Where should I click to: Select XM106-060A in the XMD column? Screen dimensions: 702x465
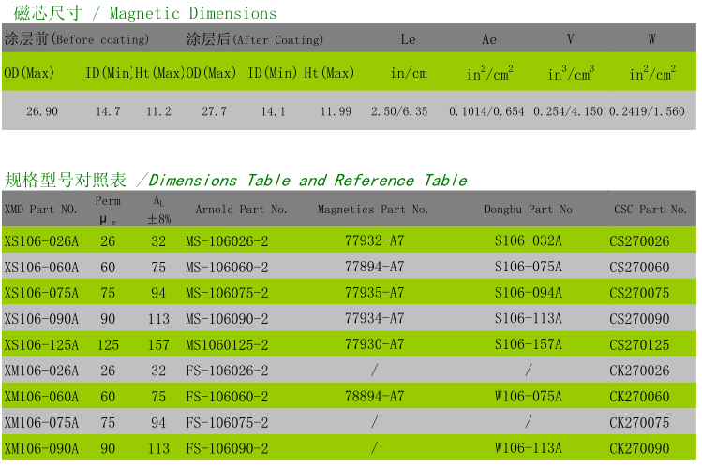(x=41, y=397)
